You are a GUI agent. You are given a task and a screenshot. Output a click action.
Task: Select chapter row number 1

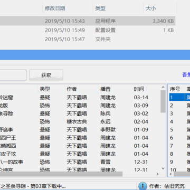coord(179,98)
